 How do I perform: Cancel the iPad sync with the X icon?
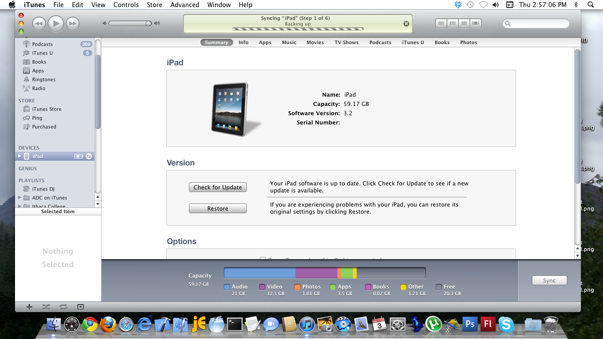[406, 24]
